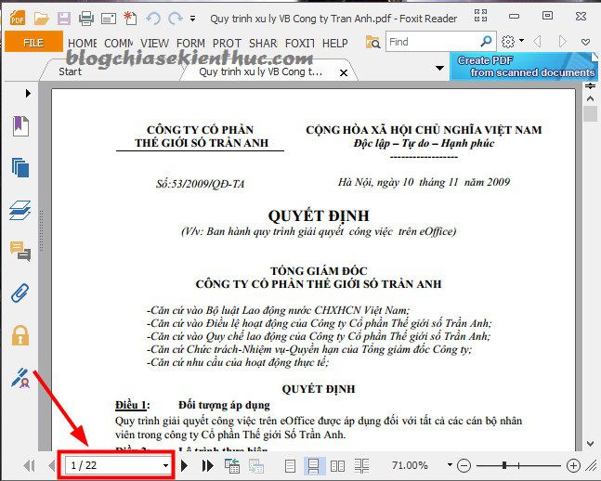
Task: Switch to the Start tab
Action: [71, 71]
